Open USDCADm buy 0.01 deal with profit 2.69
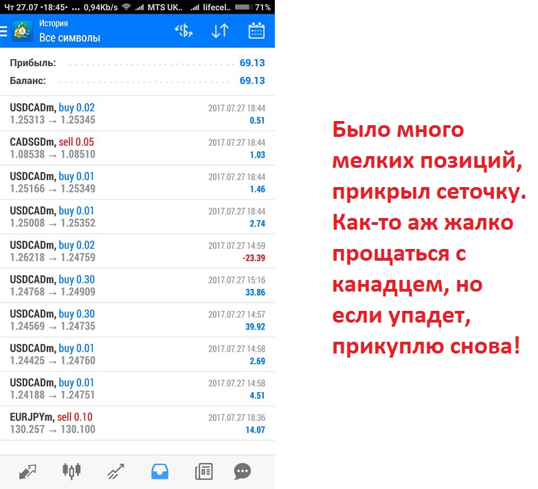 pyautogui.click(x=137, y=354)
